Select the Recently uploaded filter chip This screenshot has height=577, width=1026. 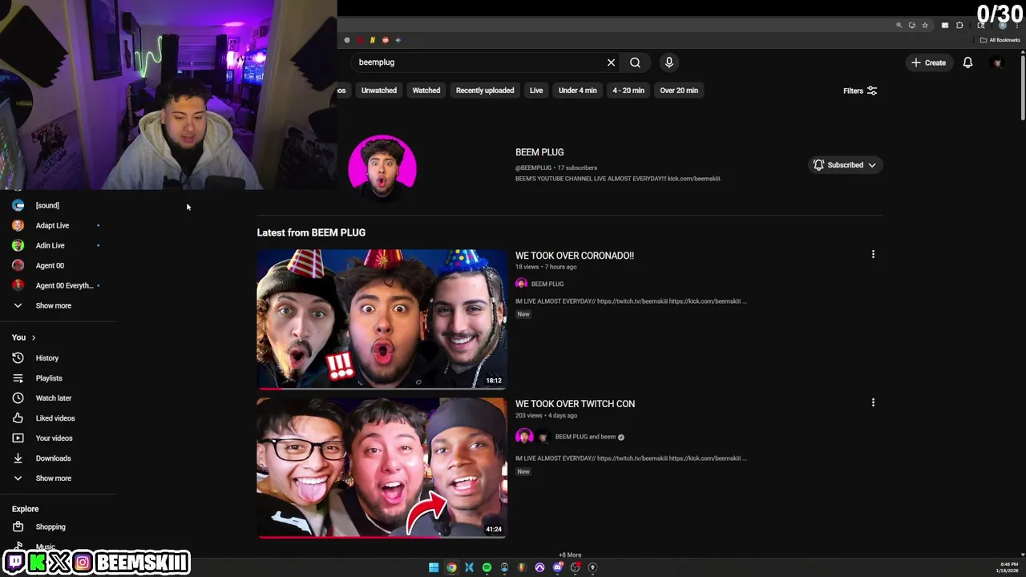485,91
